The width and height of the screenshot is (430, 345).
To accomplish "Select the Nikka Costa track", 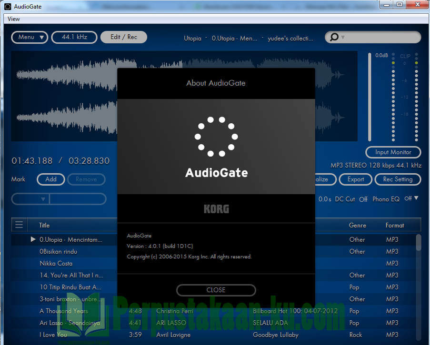I will (x=56, y=263).
